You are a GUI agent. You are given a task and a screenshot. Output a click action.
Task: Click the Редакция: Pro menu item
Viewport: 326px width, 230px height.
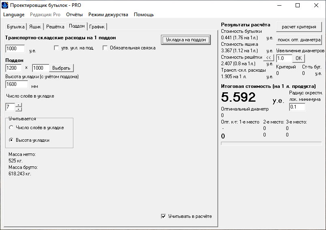(x=45, y=15)
